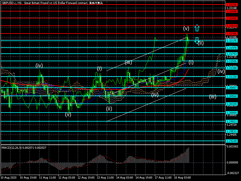Select the (v) wave label at chart peak

coord(186,28)
